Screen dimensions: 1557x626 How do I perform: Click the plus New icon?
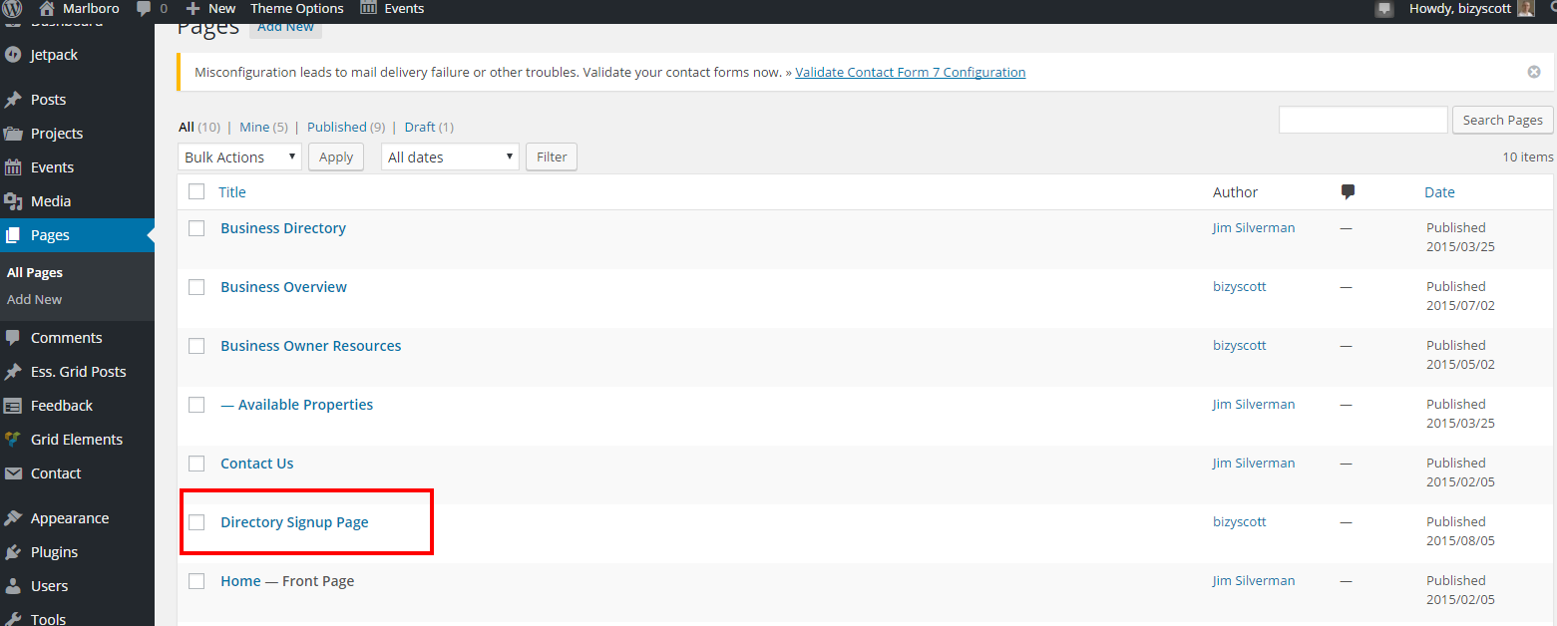coord(194,9)
